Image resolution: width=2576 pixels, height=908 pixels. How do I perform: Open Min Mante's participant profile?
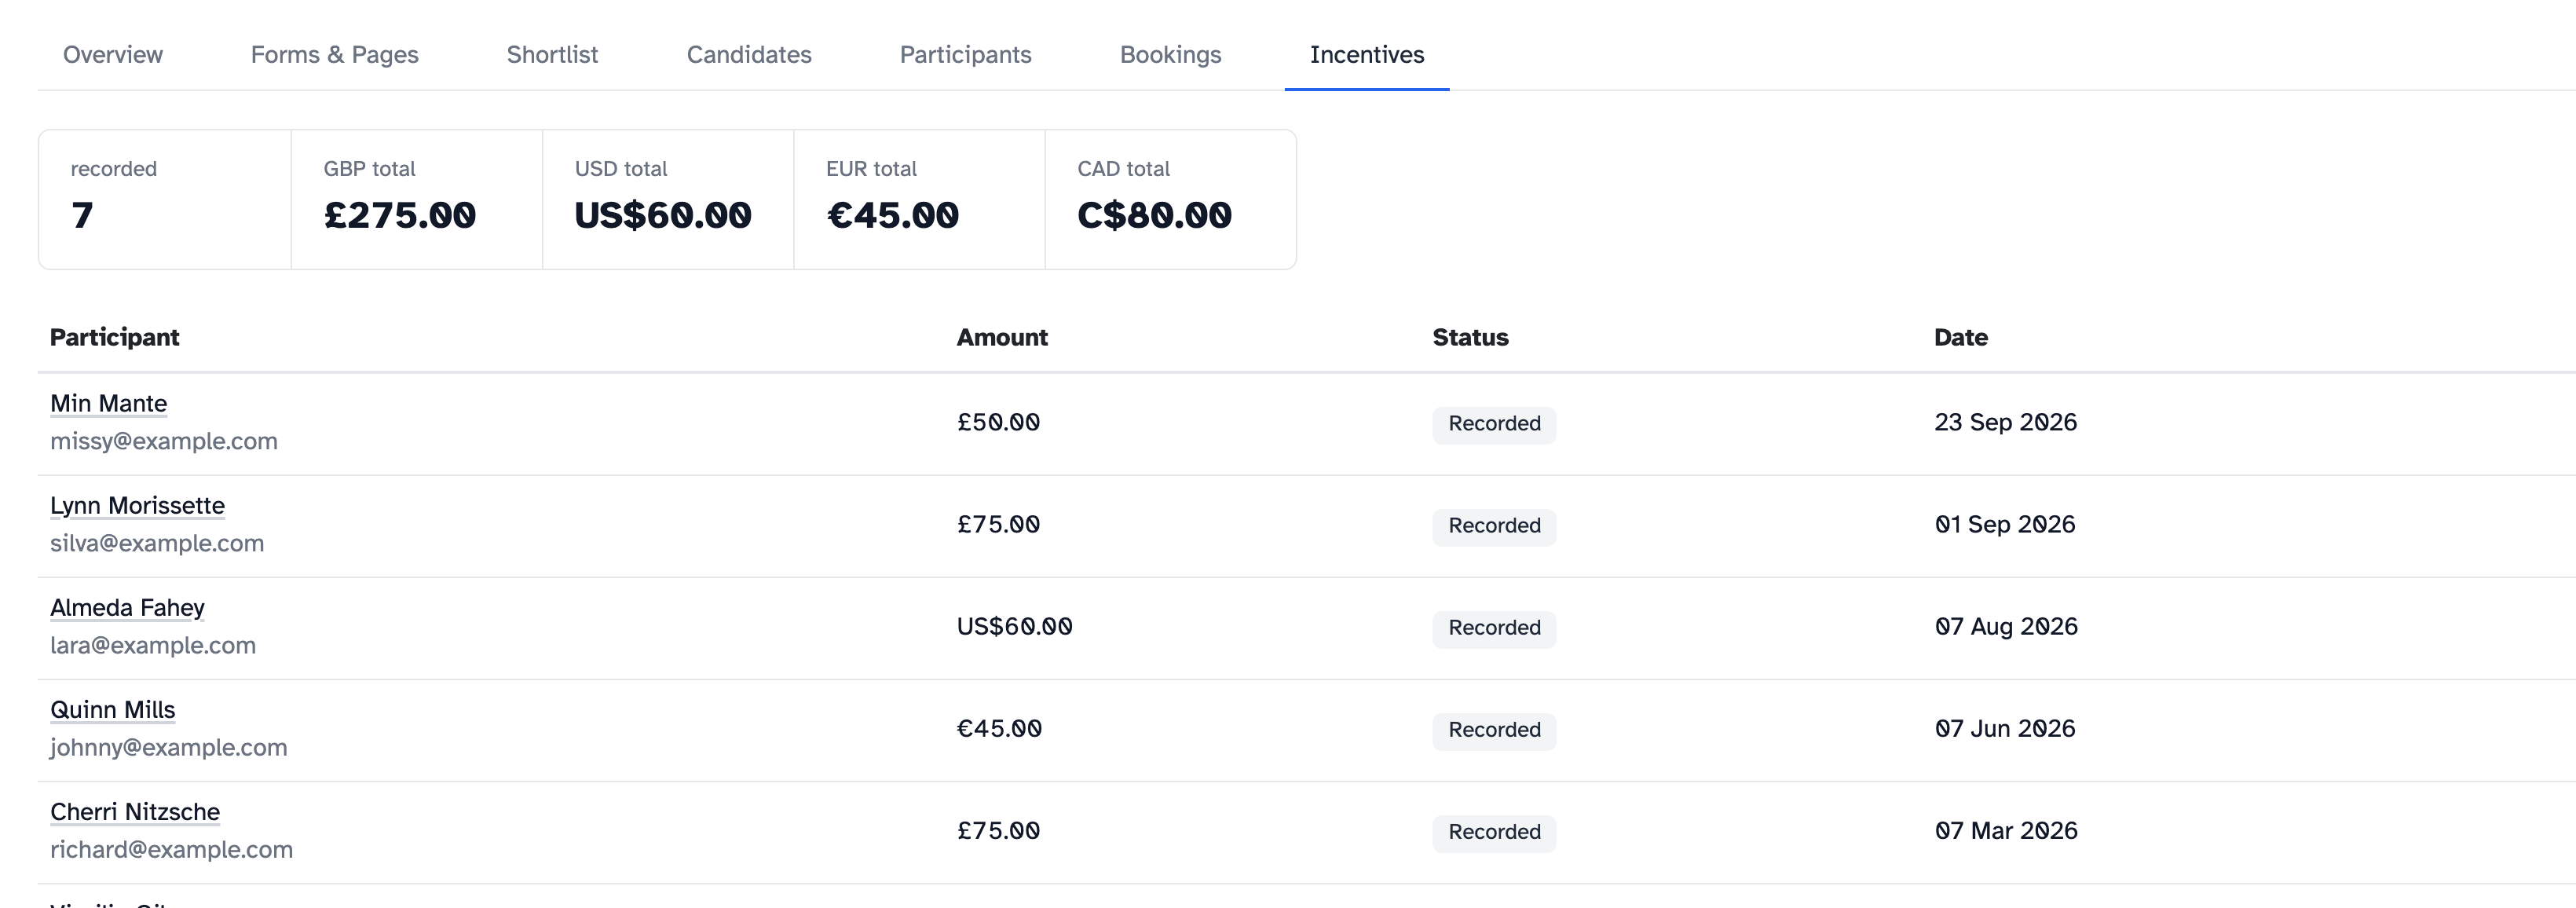point(108,403)
